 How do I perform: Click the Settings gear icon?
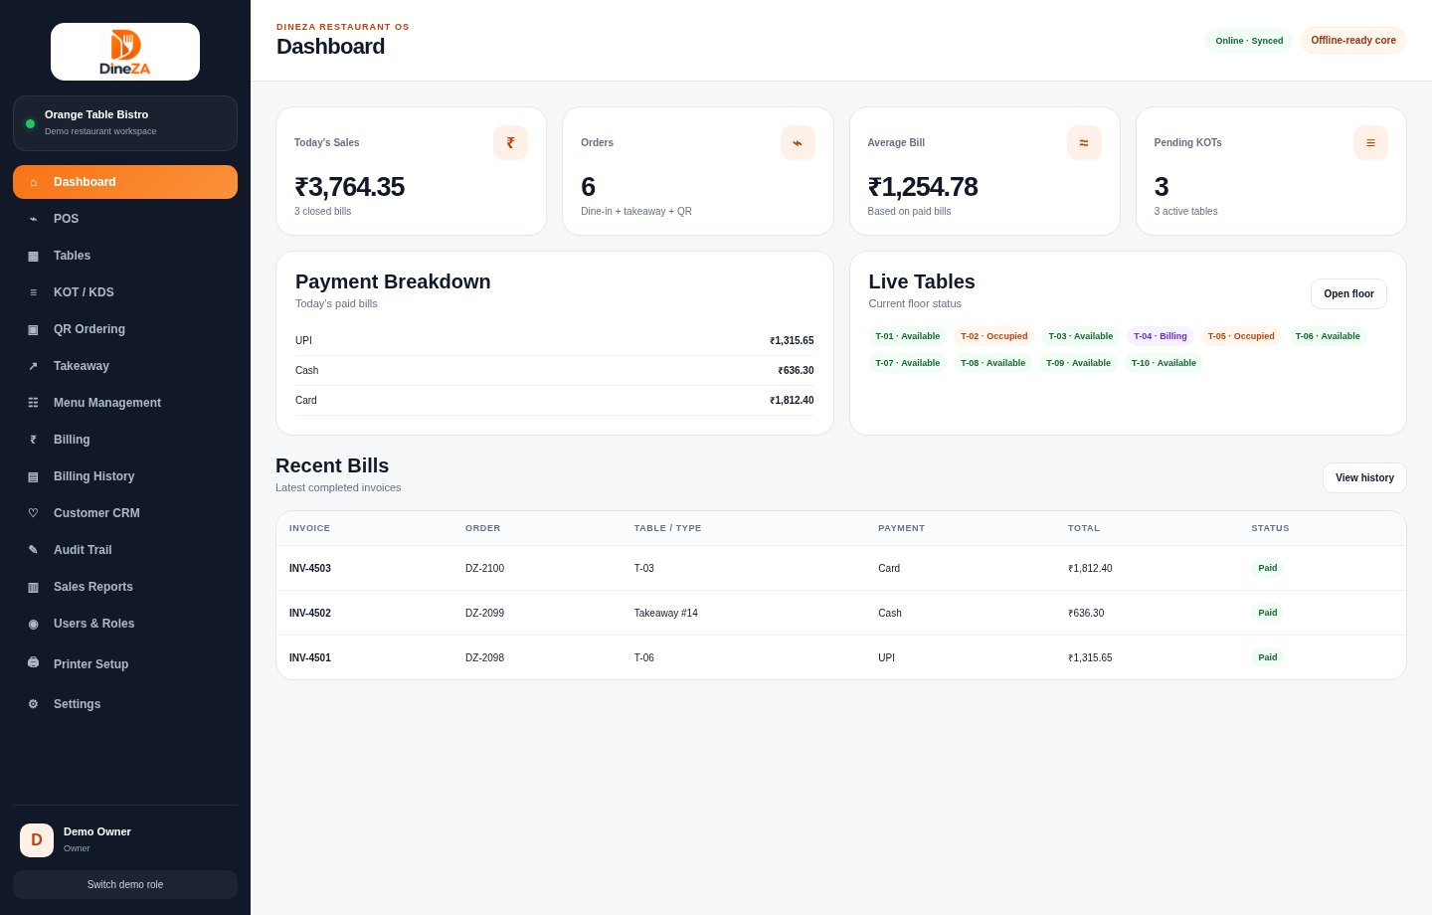33,704
